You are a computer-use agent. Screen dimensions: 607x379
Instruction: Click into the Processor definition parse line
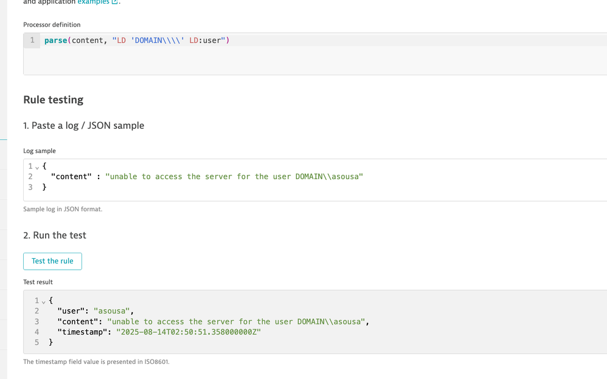click(x=137, y=40)
